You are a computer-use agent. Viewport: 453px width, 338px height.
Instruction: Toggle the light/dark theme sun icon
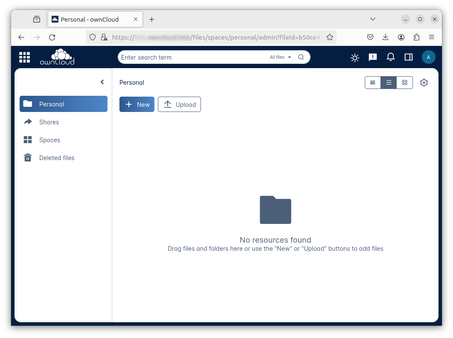coord(354,57)
